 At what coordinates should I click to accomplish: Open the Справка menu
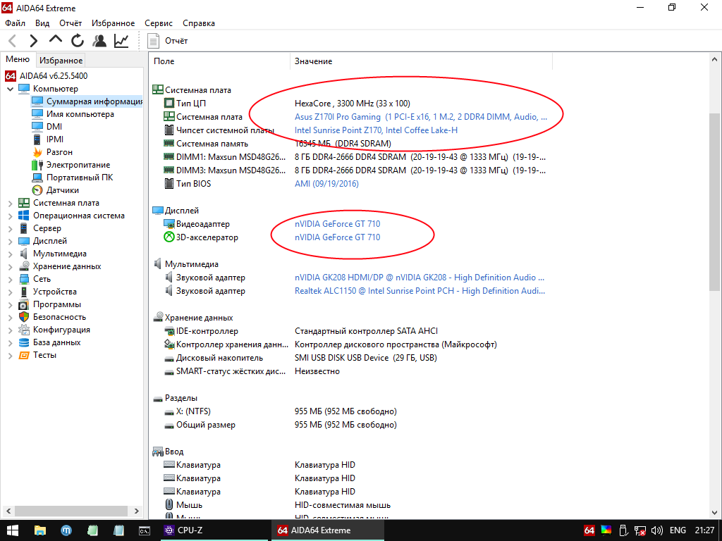pyautogui.click(x=198, y=23)
